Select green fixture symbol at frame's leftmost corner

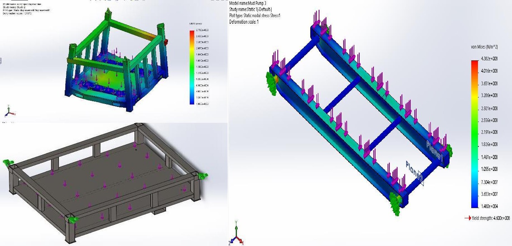tap(272, 84)
